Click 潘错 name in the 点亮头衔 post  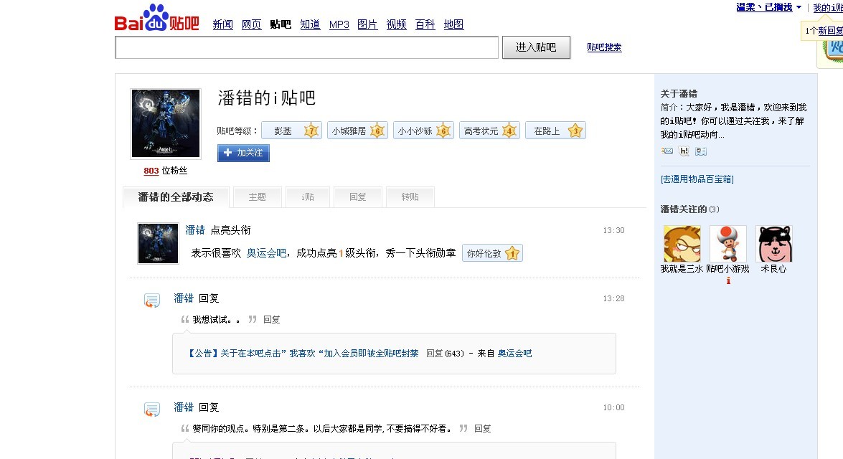[x=195, y=230]
